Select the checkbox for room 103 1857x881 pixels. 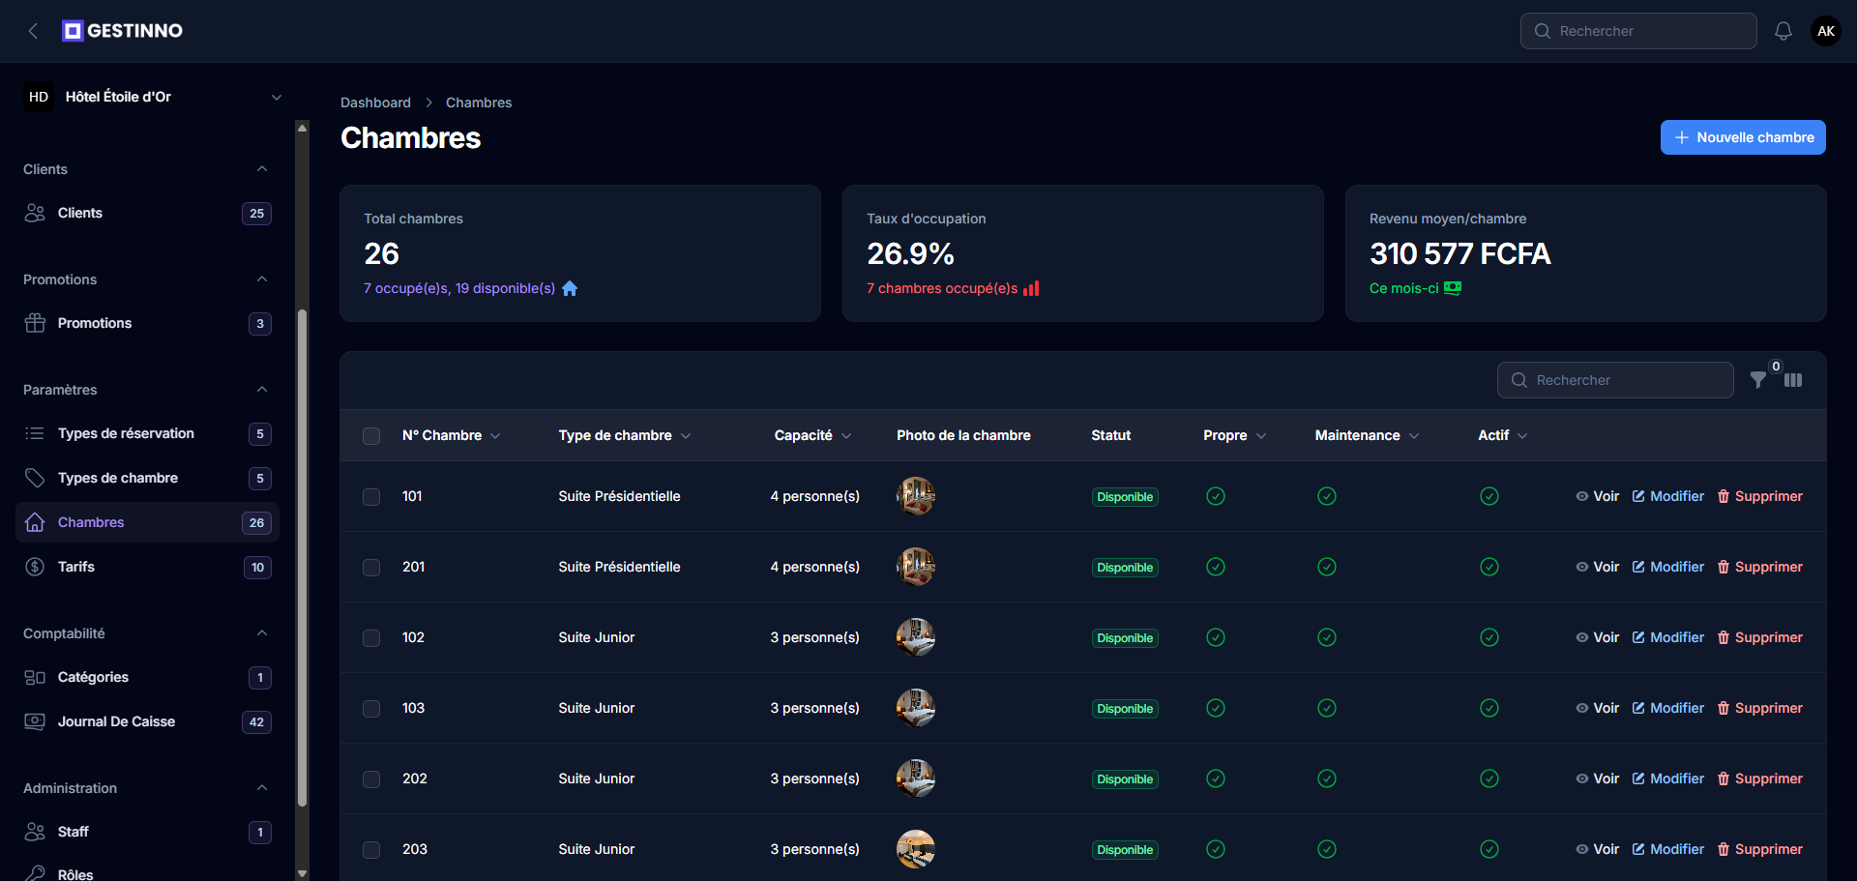point(371,709)
